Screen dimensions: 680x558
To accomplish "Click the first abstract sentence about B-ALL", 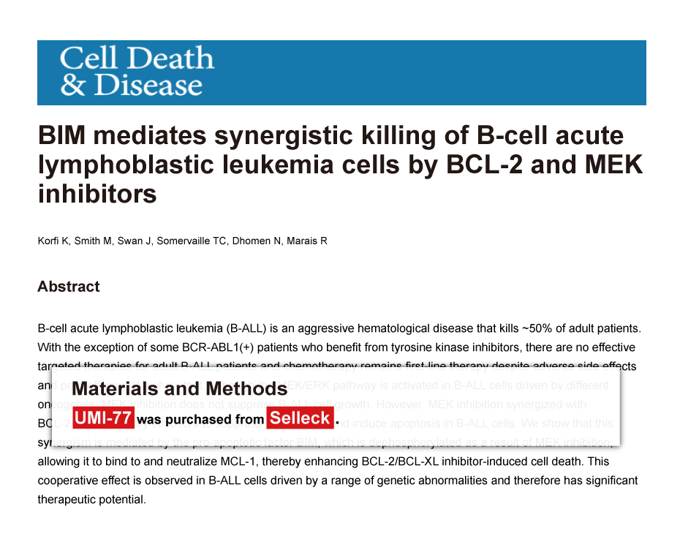I will 339,328.
